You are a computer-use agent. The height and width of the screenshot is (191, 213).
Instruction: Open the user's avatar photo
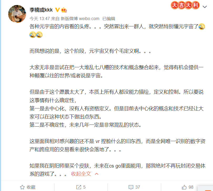17,14
